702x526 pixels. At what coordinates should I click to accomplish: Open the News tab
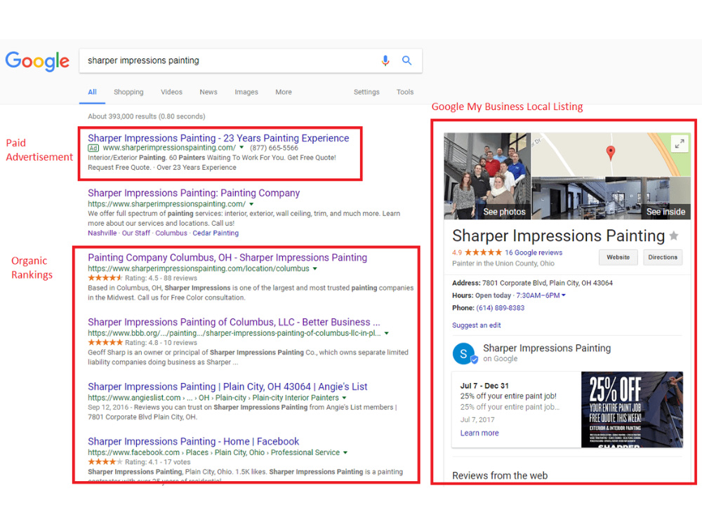coord(208,92)
